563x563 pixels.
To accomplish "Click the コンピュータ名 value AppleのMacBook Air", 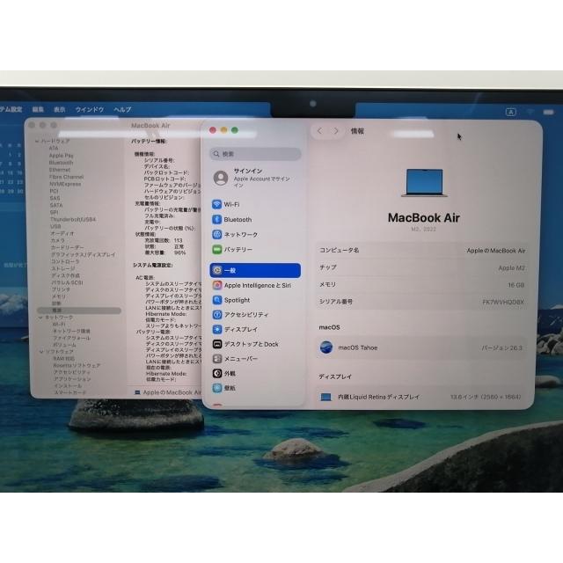I will point(496,251).
